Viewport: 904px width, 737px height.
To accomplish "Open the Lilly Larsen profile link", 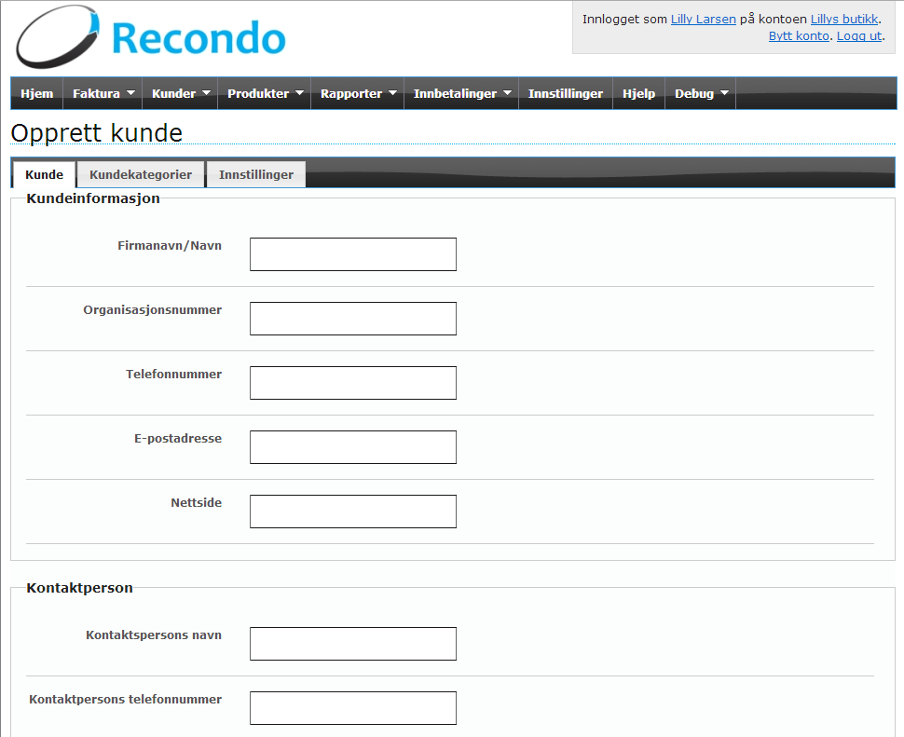I will [x=703, y=19].
